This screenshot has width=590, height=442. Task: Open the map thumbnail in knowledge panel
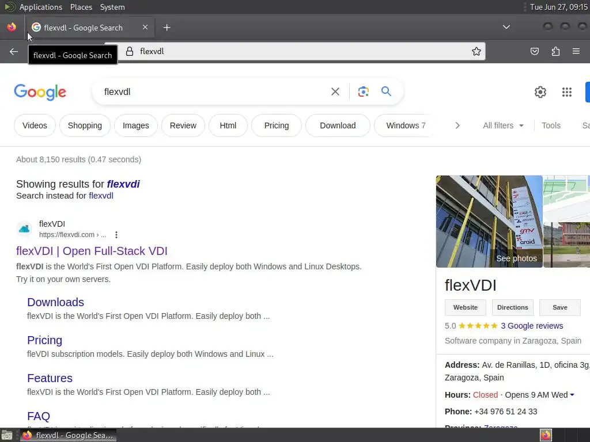point(567,198)
